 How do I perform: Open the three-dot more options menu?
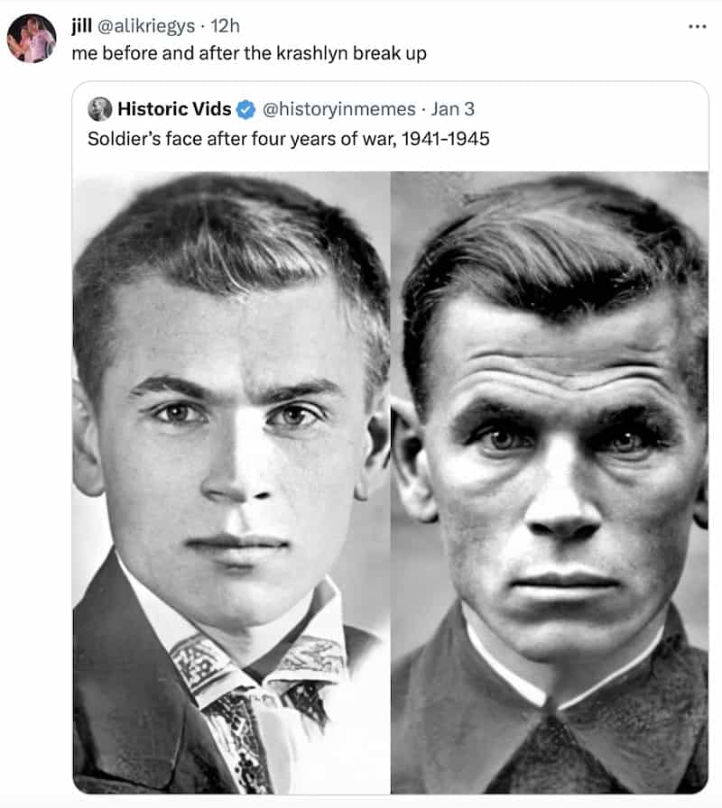(x=698, y=26)
